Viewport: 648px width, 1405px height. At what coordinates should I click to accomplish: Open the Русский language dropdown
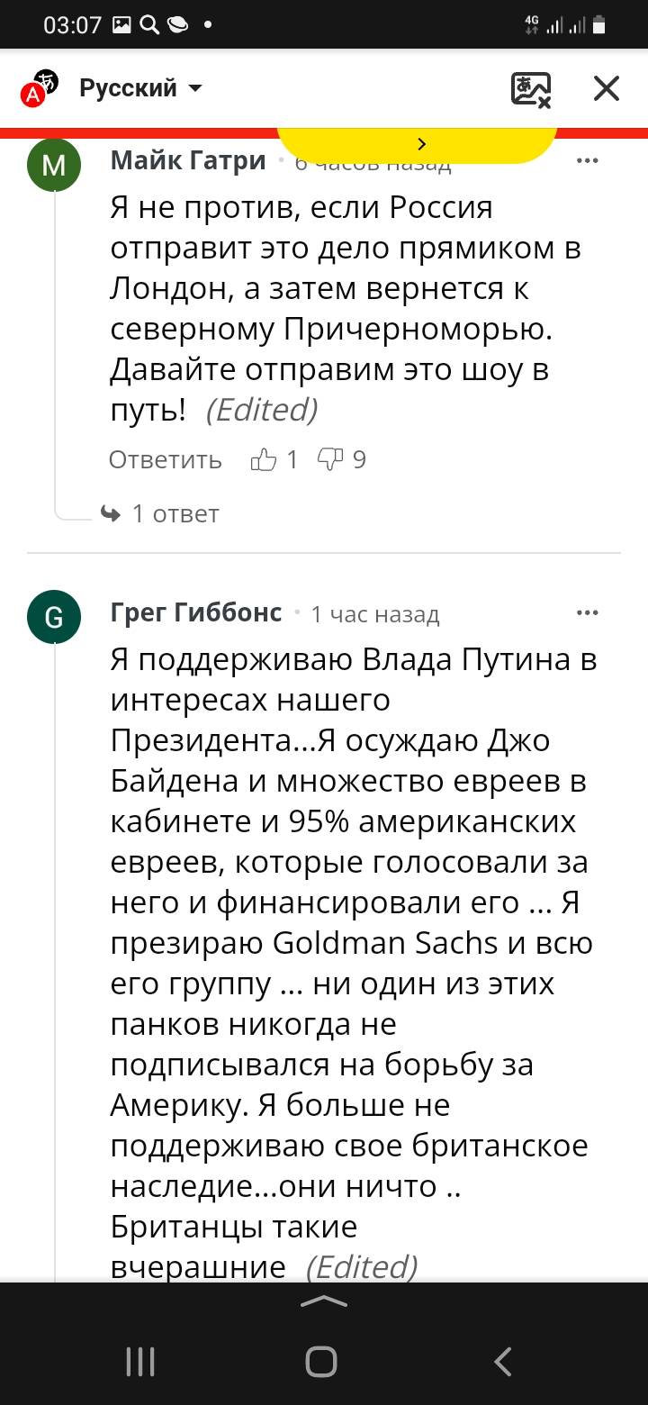[140, 88]
